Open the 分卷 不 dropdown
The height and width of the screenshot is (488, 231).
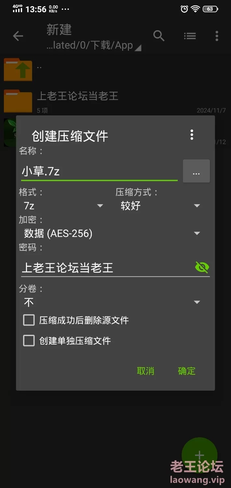[112, 302]
